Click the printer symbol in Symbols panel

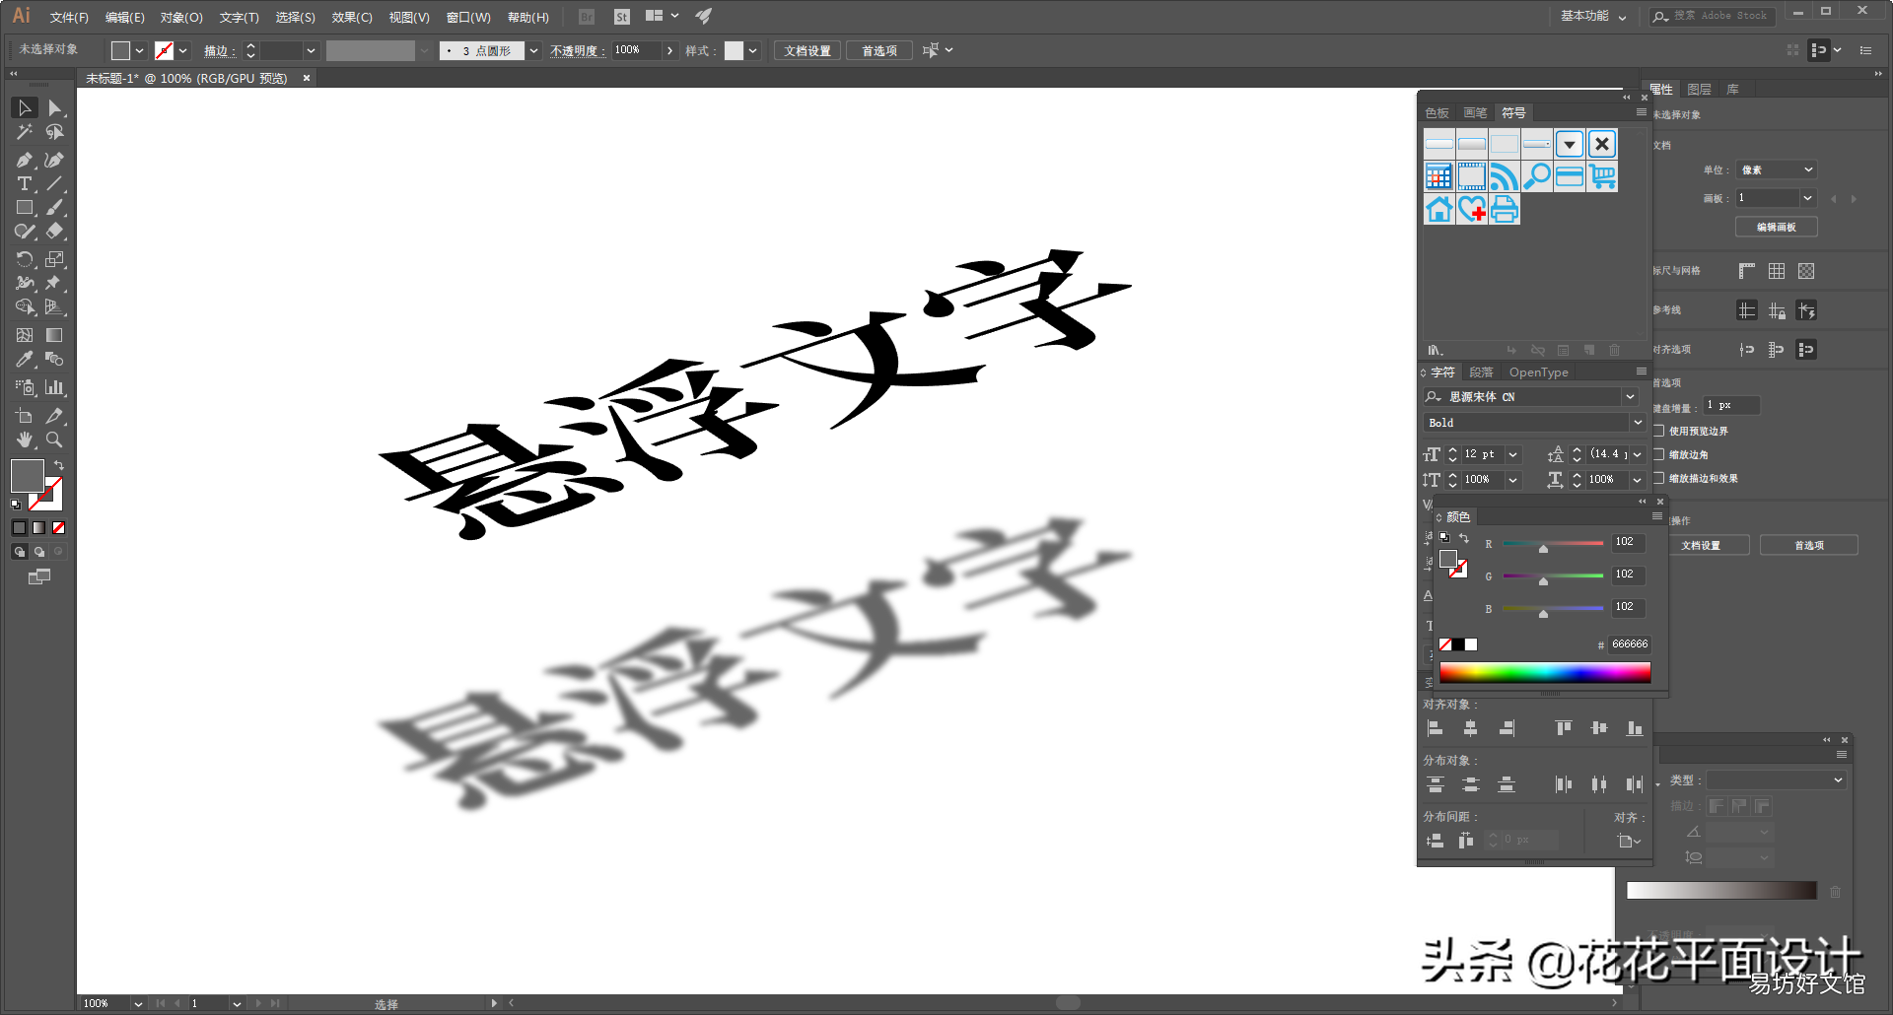1505,209
